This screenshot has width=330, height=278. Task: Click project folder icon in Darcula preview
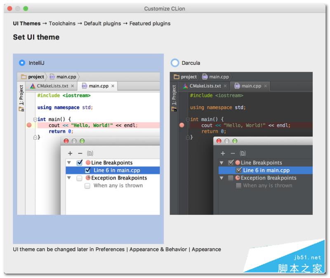(177, 77)
